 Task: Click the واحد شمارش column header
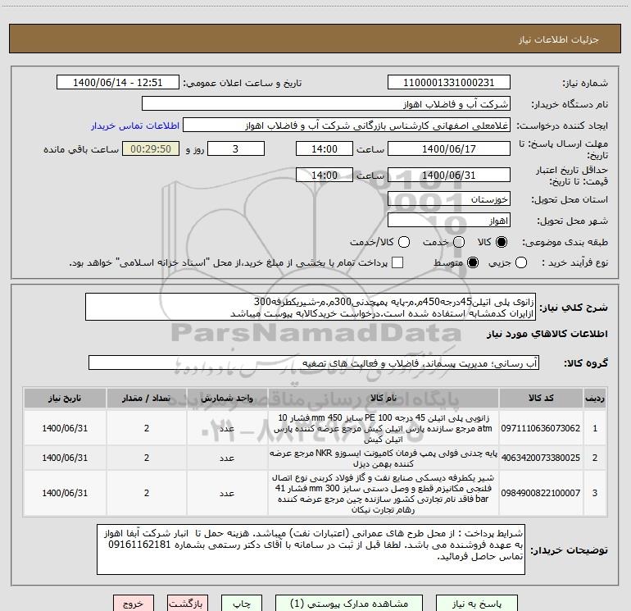pos(227,398)
